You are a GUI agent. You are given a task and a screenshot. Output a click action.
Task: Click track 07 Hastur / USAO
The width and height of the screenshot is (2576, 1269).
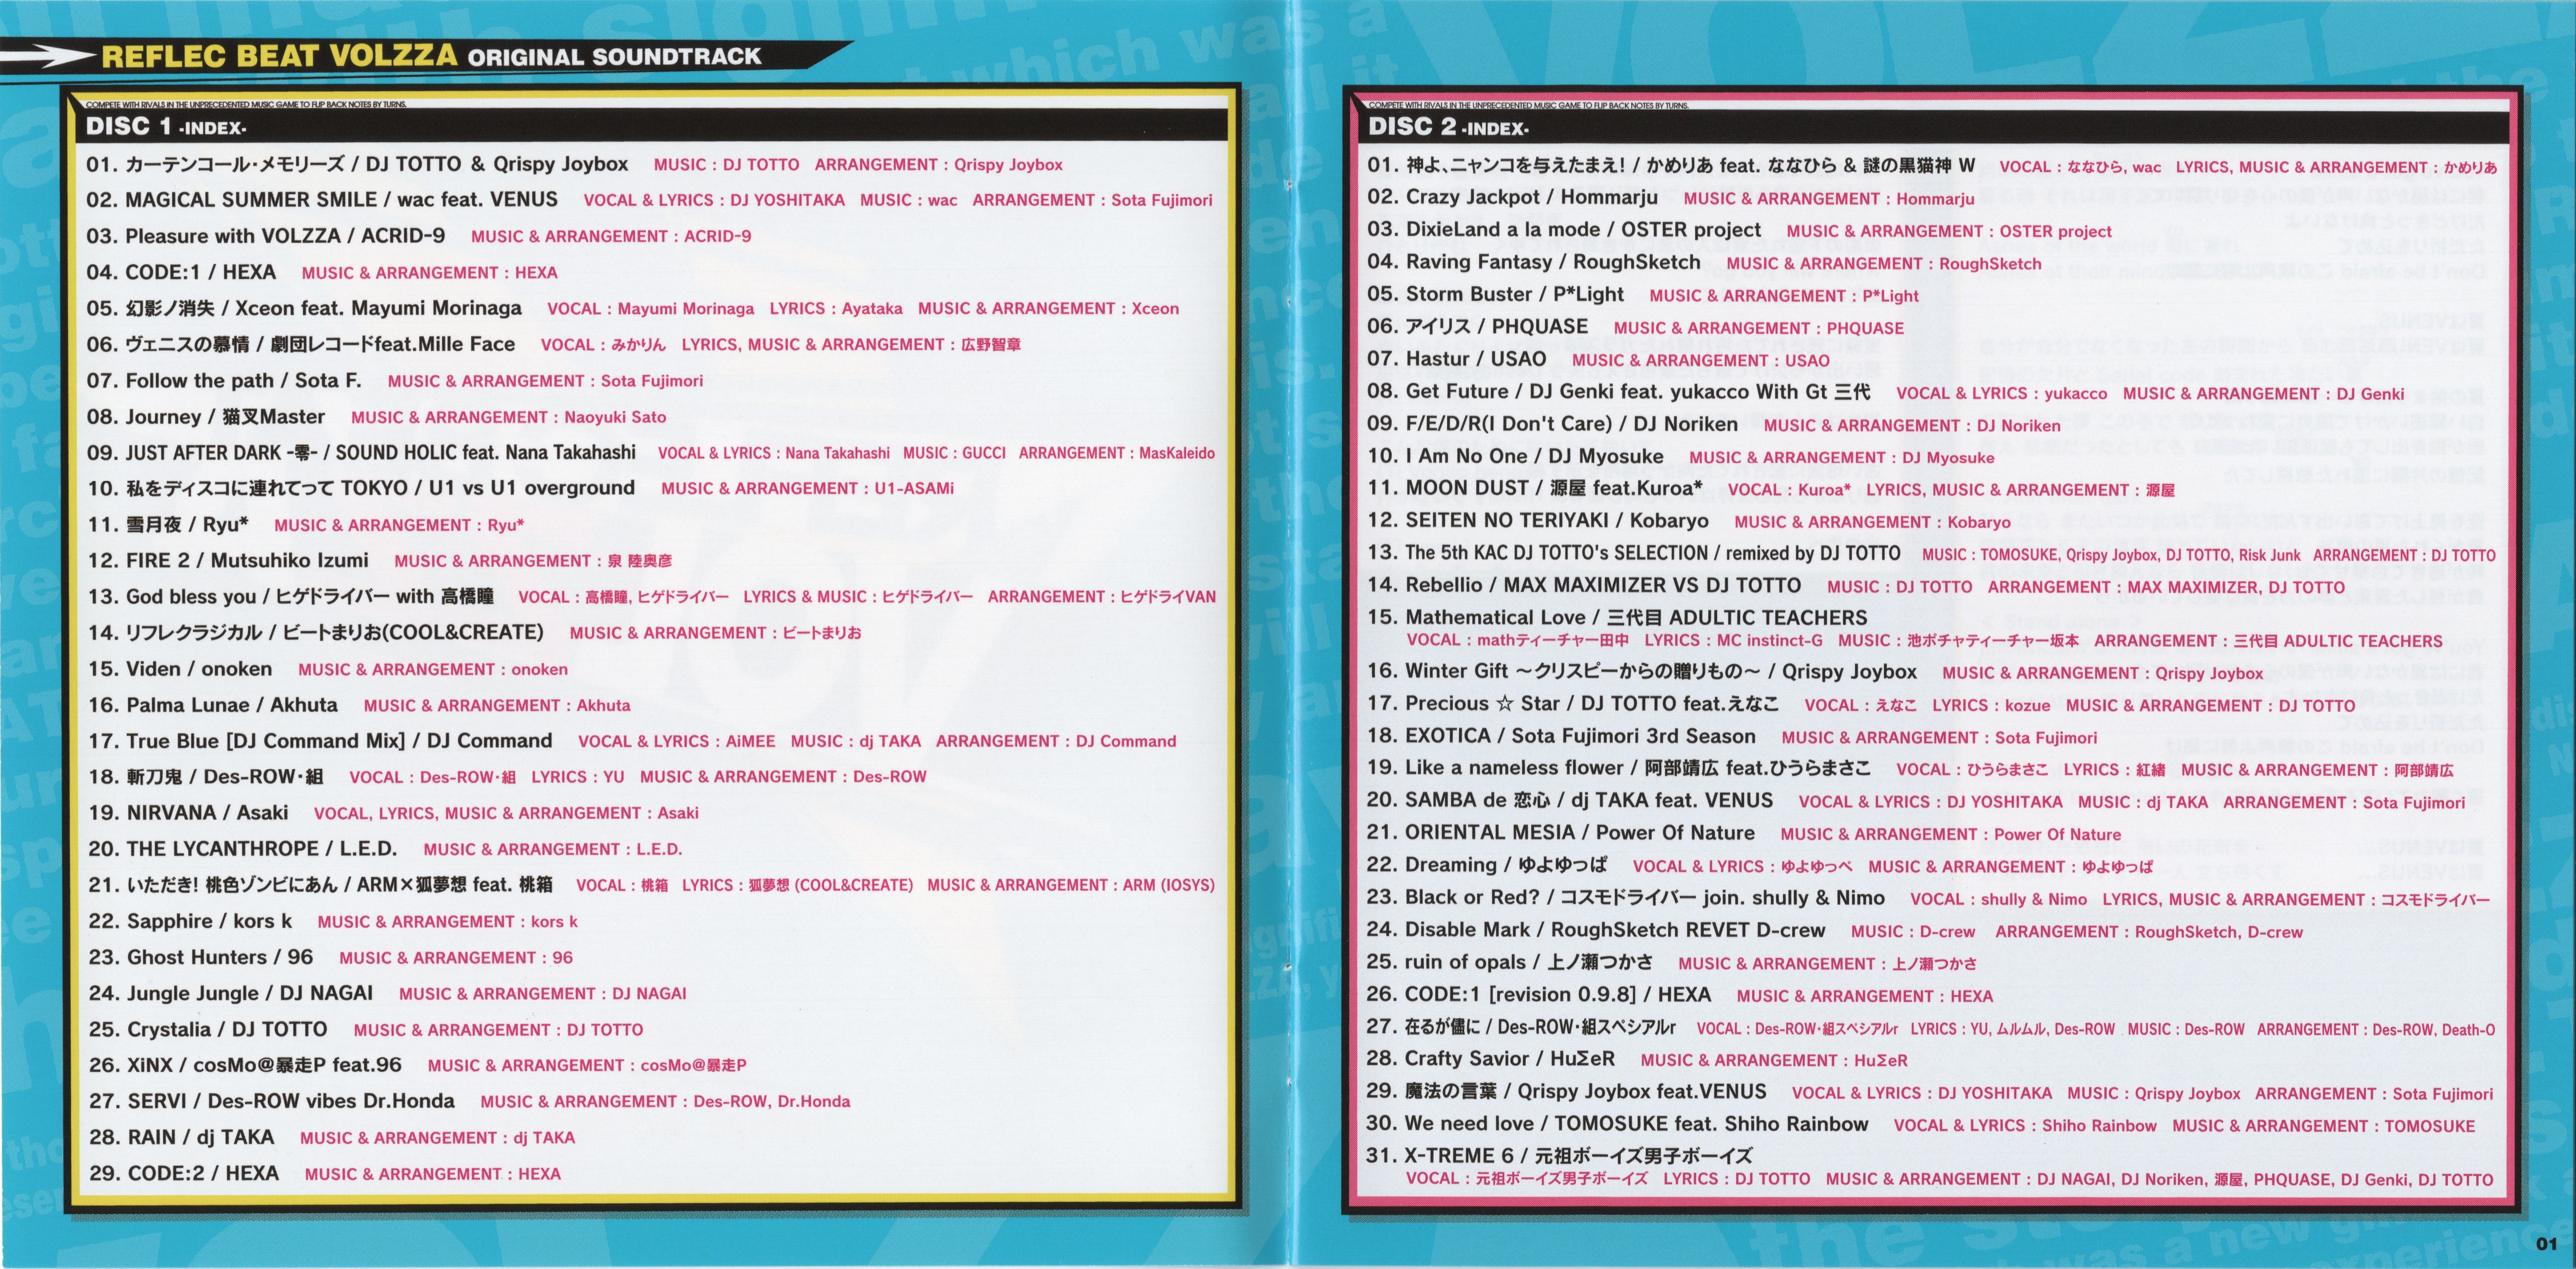1456,360
